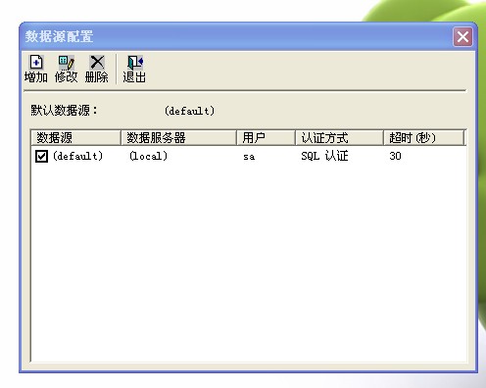Sort by 数据源 column header
This screenshot has height=388, width=486.
pos(76,138)
